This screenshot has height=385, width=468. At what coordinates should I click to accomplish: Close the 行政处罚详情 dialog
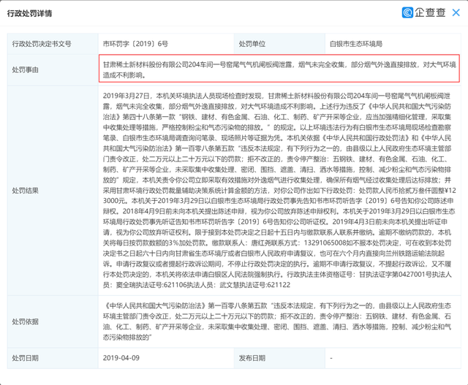454,12
